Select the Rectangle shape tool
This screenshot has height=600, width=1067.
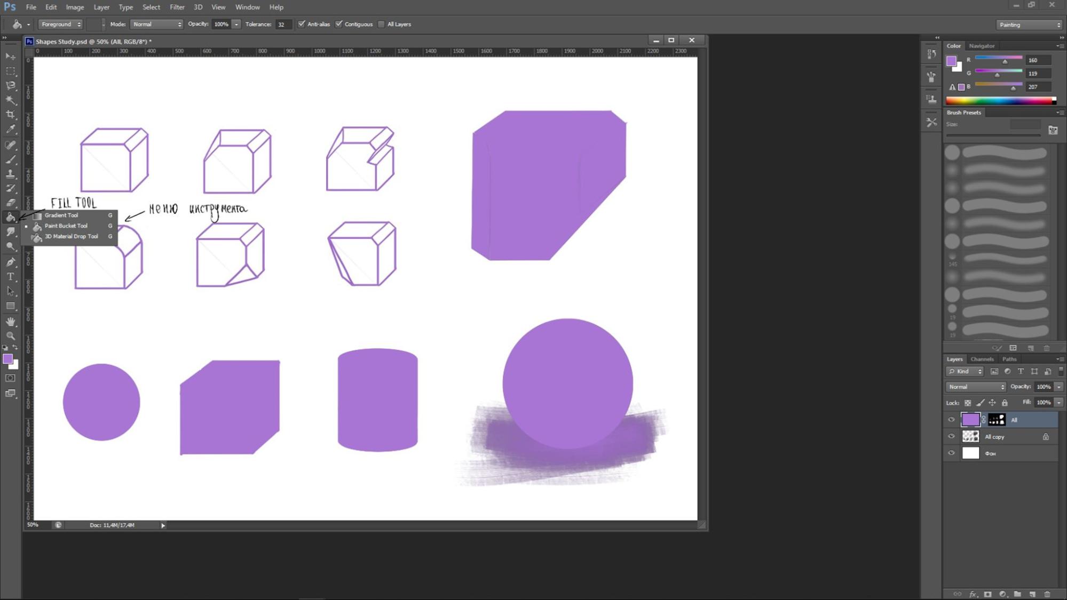(x=11, y=306)
